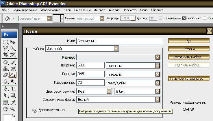The width and height of the screenshot is (213, 121).
Task: Select the Rectangular Marquee tool
Action: pos(5,42)
